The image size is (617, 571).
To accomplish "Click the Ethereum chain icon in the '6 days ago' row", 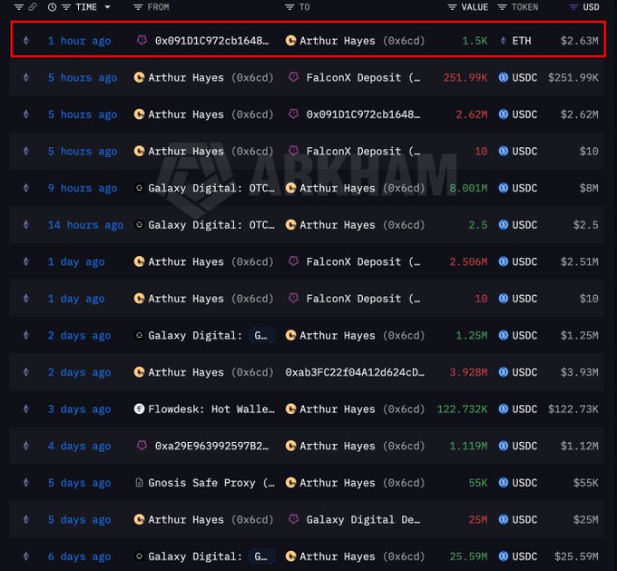I will click(x=26, y=556).
